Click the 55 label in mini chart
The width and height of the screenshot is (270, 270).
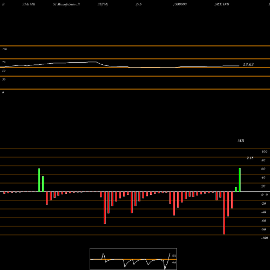174,256
